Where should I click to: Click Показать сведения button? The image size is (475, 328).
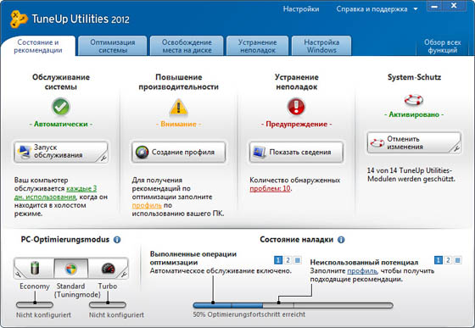point(296,152)
